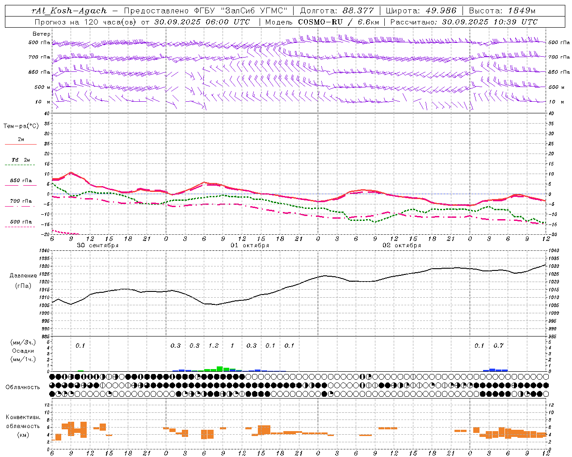Select the provider text ФГБУ "ЗапСиб УГМС"
This screenshot has width=572, height=457.
(x=240, y=11)
